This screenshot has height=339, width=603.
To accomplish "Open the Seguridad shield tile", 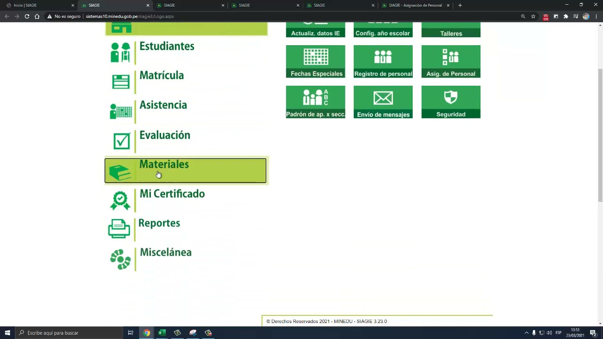I will (451, 102).
